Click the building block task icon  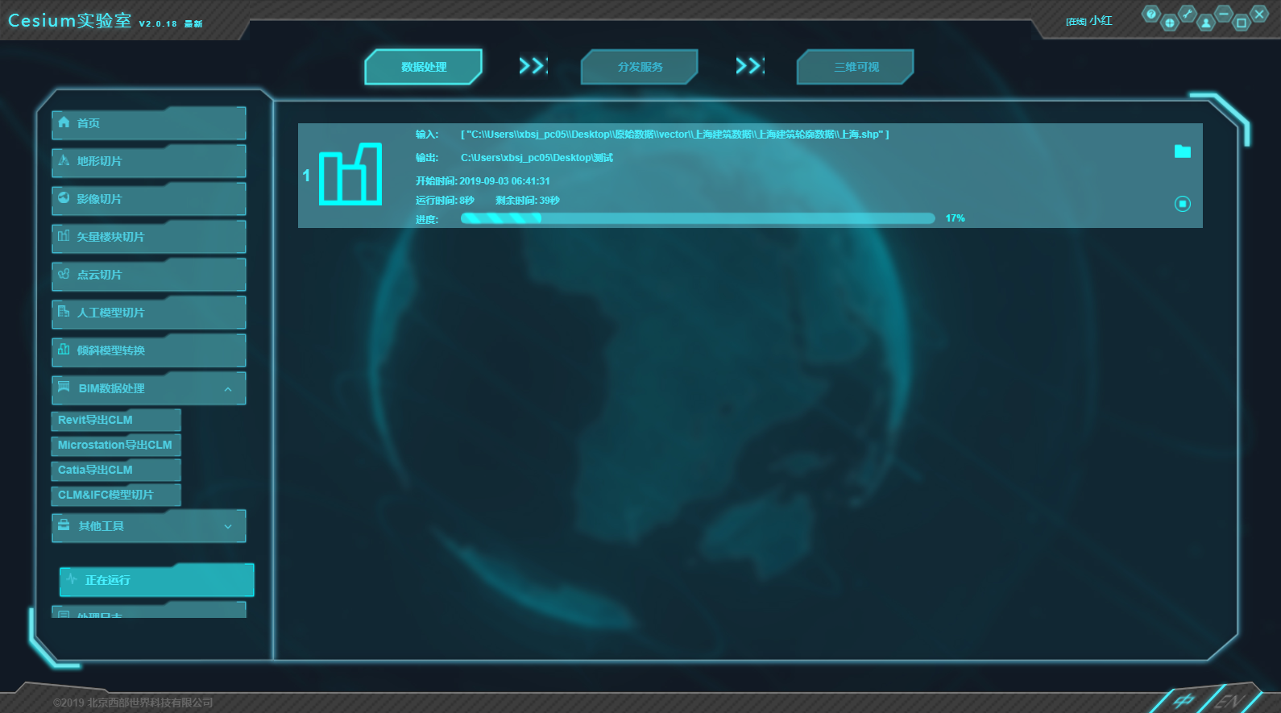(350, 175)
